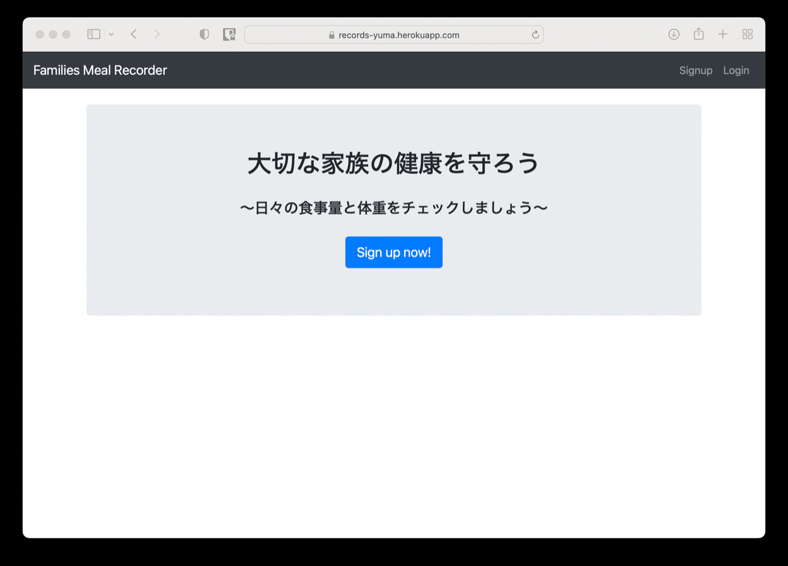Click the heading 大切な家族の健康を守ろう
The height and width of the screenshot is (566, 788).
(393, 164)
